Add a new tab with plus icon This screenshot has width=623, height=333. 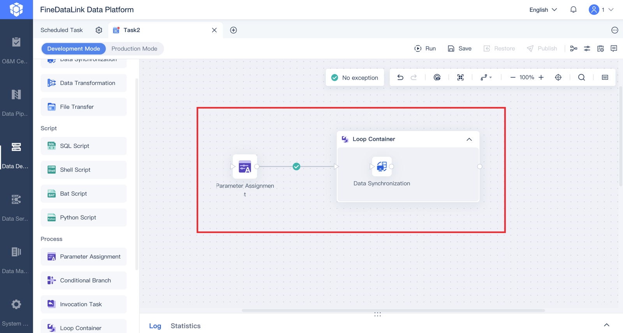click(x=234, y=30)
